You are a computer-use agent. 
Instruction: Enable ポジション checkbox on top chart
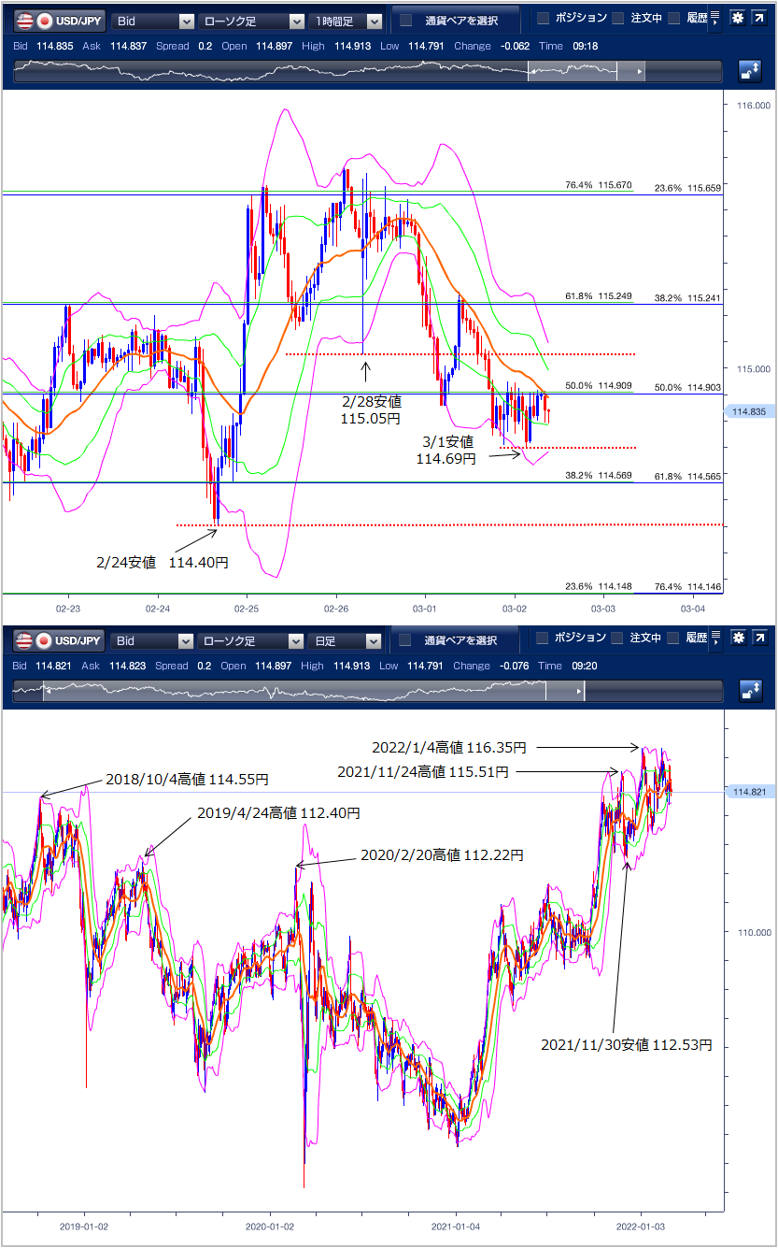pos(543,19)
